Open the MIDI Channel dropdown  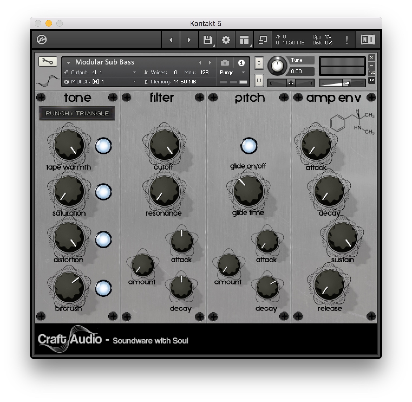[x=114, y=82]
